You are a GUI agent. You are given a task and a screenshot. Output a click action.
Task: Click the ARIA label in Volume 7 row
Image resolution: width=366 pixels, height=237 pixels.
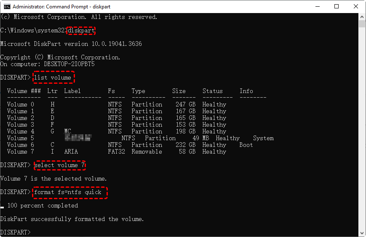pyautogui.click(x=71, y=152)
